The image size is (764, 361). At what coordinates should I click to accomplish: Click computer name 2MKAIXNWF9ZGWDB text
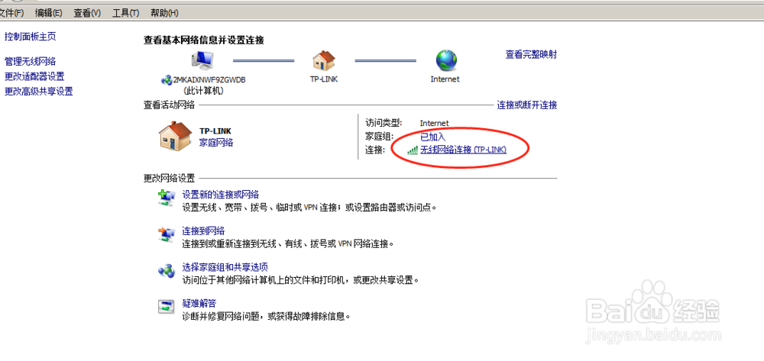point(209,80)
